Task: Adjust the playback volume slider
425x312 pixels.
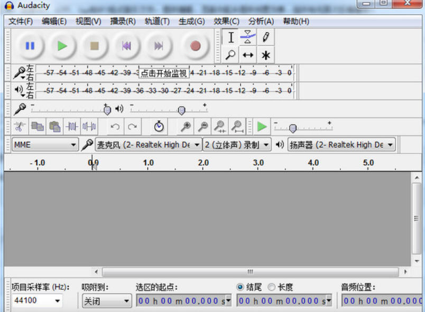Action: (181, 109)
